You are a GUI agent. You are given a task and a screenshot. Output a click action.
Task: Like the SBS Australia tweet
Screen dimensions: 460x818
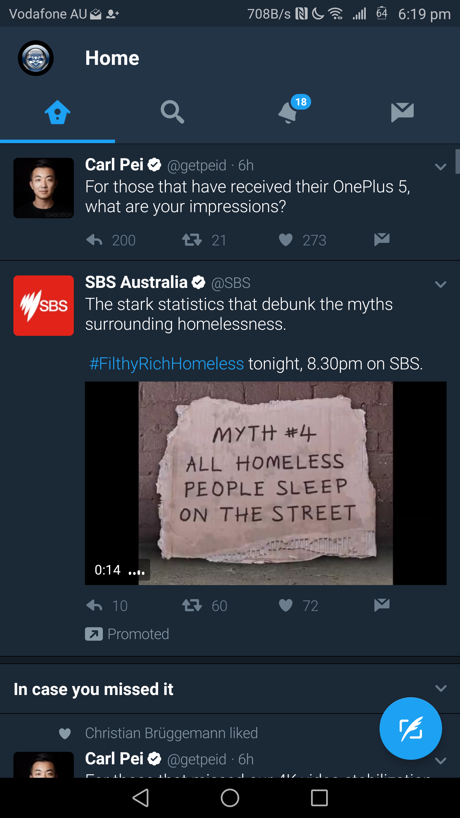(286, 605)
